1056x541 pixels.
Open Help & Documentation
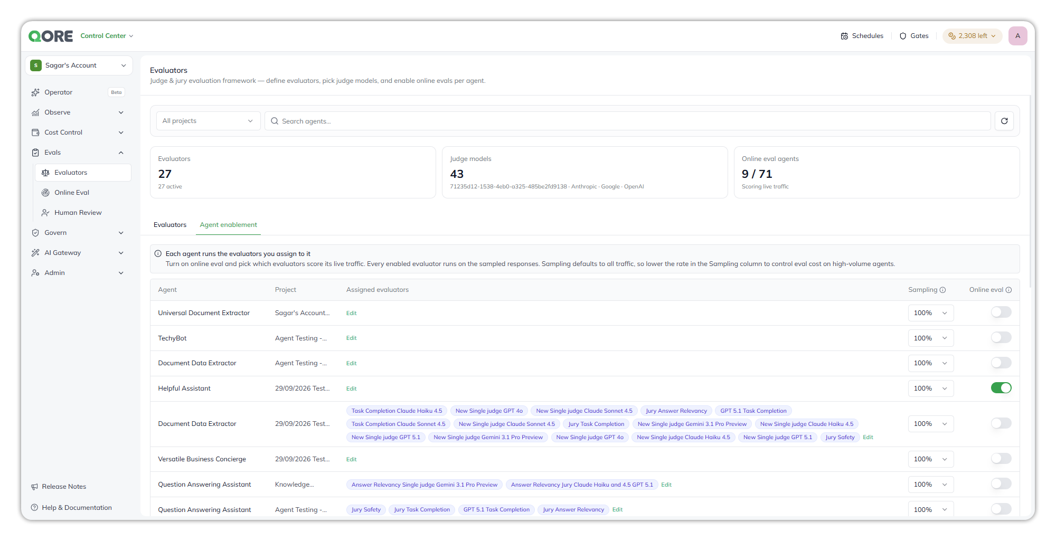[71, 508]
